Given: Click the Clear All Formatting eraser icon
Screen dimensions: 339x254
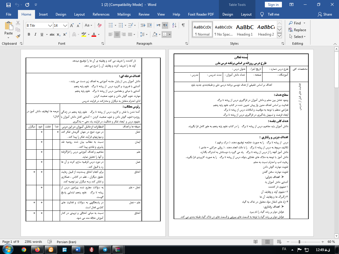Looking at the screenshot, I should 99,26.
